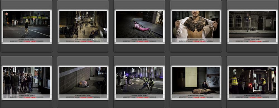This screenshot has height=108, width=279.
Task: Click the gray cell header above brick wall photo
Action: pyautogui.click(x=83, y=61)
